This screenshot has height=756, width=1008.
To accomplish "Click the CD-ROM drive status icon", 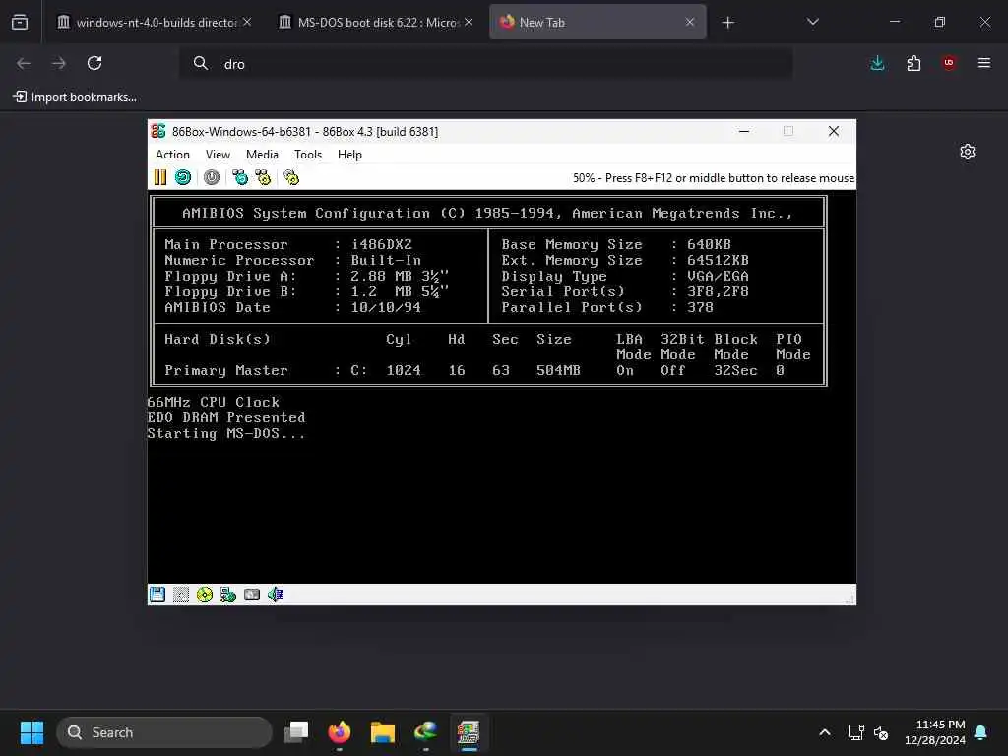I will 205,595.
